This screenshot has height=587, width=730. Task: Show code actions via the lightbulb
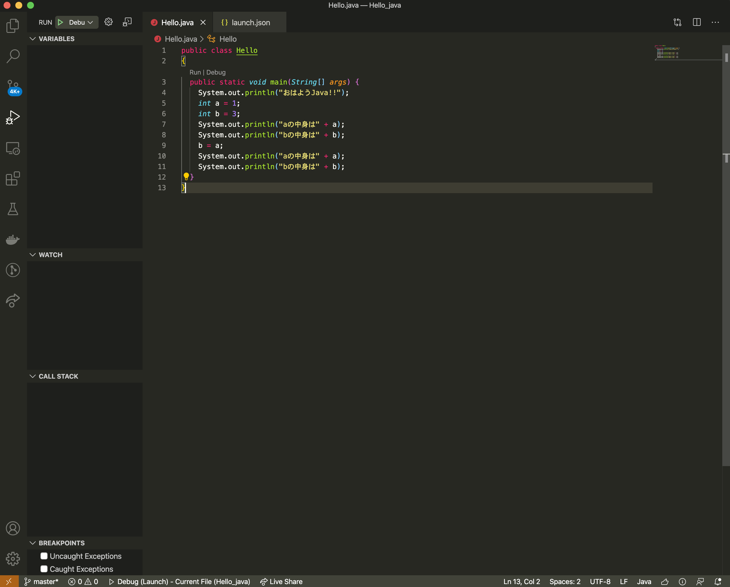tap(186, 176)
